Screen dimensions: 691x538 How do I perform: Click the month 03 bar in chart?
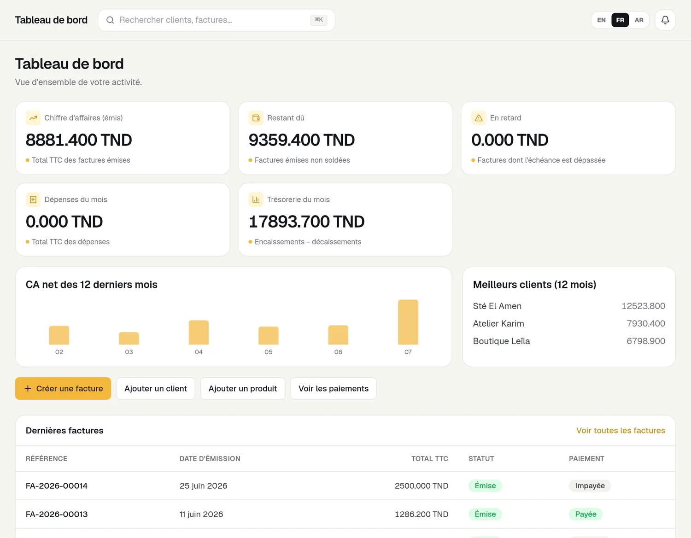click(x=129, y=339)
